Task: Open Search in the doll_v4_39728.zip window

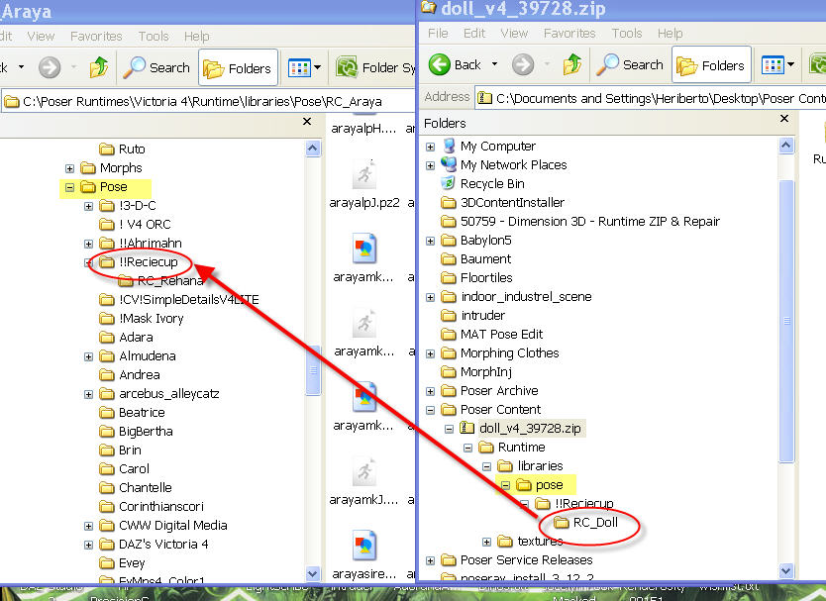Action: [630, 64]
